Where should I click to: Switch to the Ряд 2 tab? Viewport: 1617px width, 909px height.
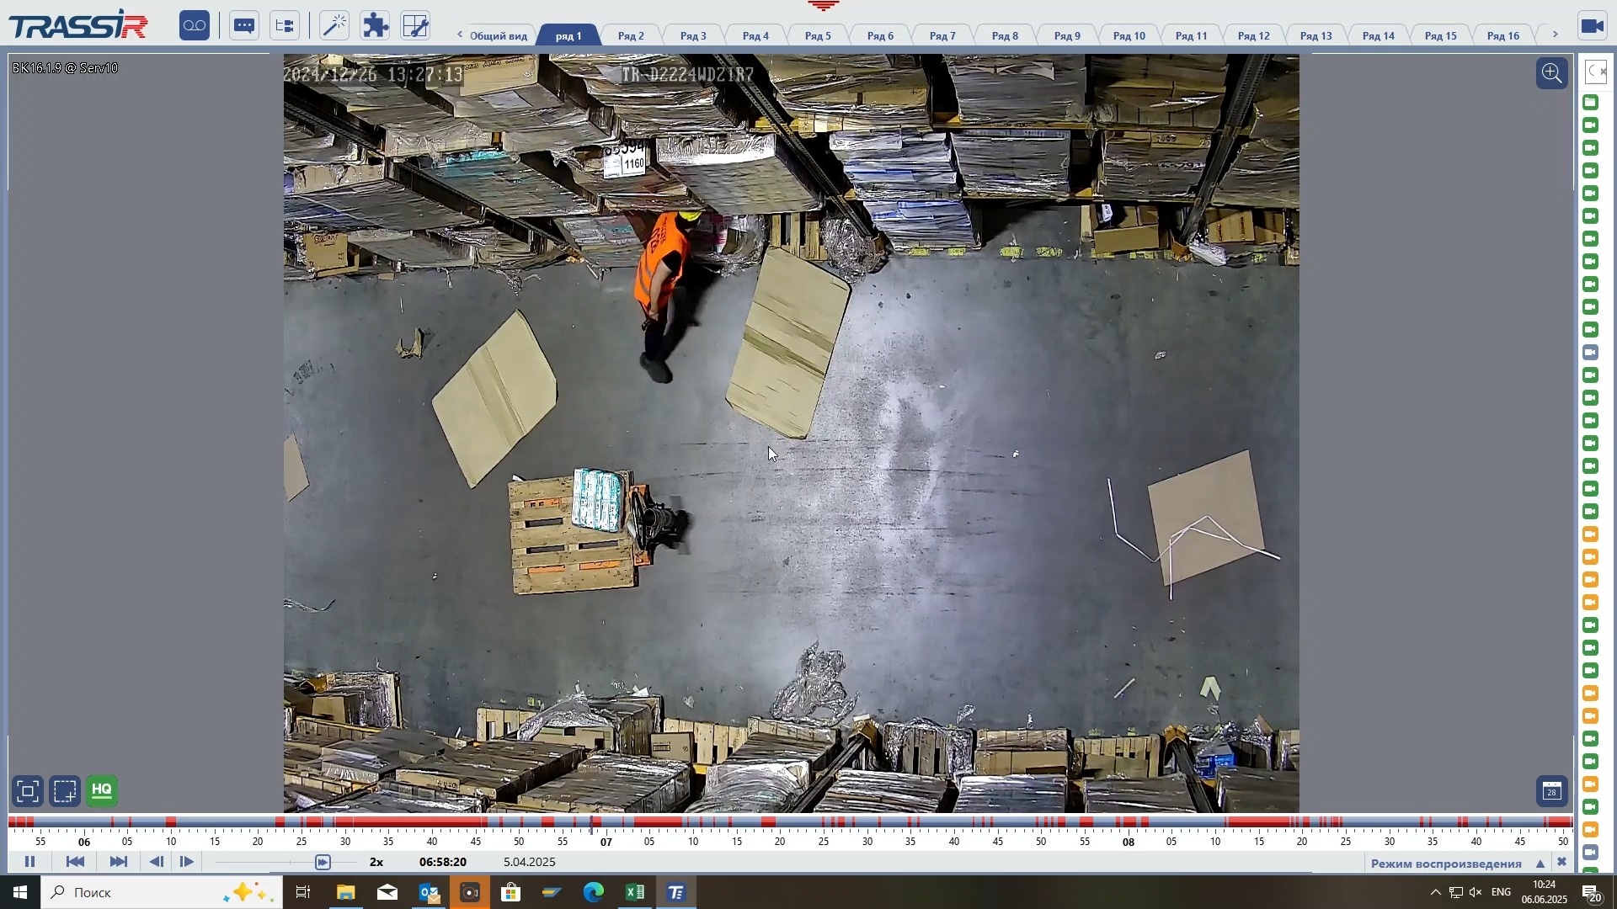(631, 35)
